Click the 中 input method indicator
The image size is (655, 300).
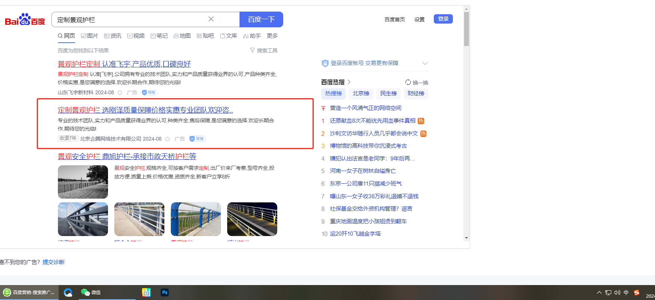pos(626,293)
